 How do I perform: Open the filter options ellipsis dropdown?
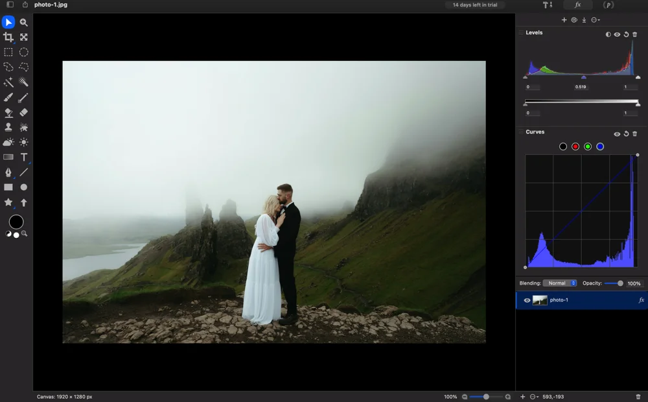click(596, 20)
